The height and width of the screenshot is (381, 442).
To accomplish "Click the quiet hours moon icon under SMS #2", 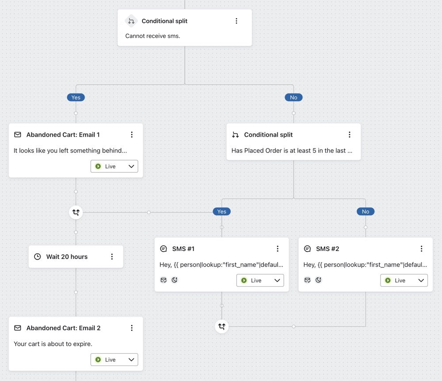I will pyautogui.click(x=318, y=280).
